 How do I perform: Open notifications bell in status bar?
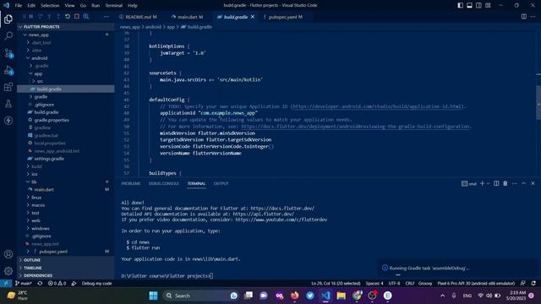click(x=533, y=284)
